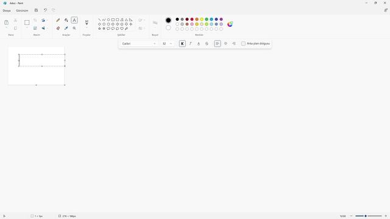This screenshot has width=390, height=219.
Task: Choose the rectangular selection tool
Action: click(27, 23)
